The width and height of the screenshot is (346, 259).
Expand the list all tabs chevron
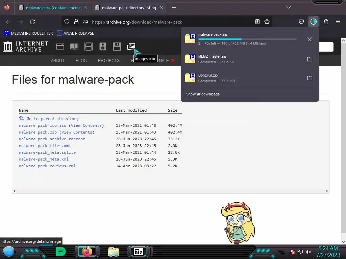point(289,7)
